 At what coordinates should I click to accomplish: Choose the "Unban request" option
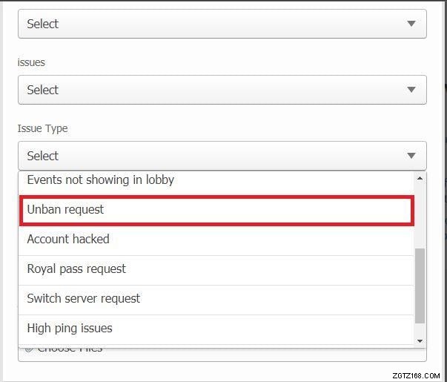coord(65,209)
